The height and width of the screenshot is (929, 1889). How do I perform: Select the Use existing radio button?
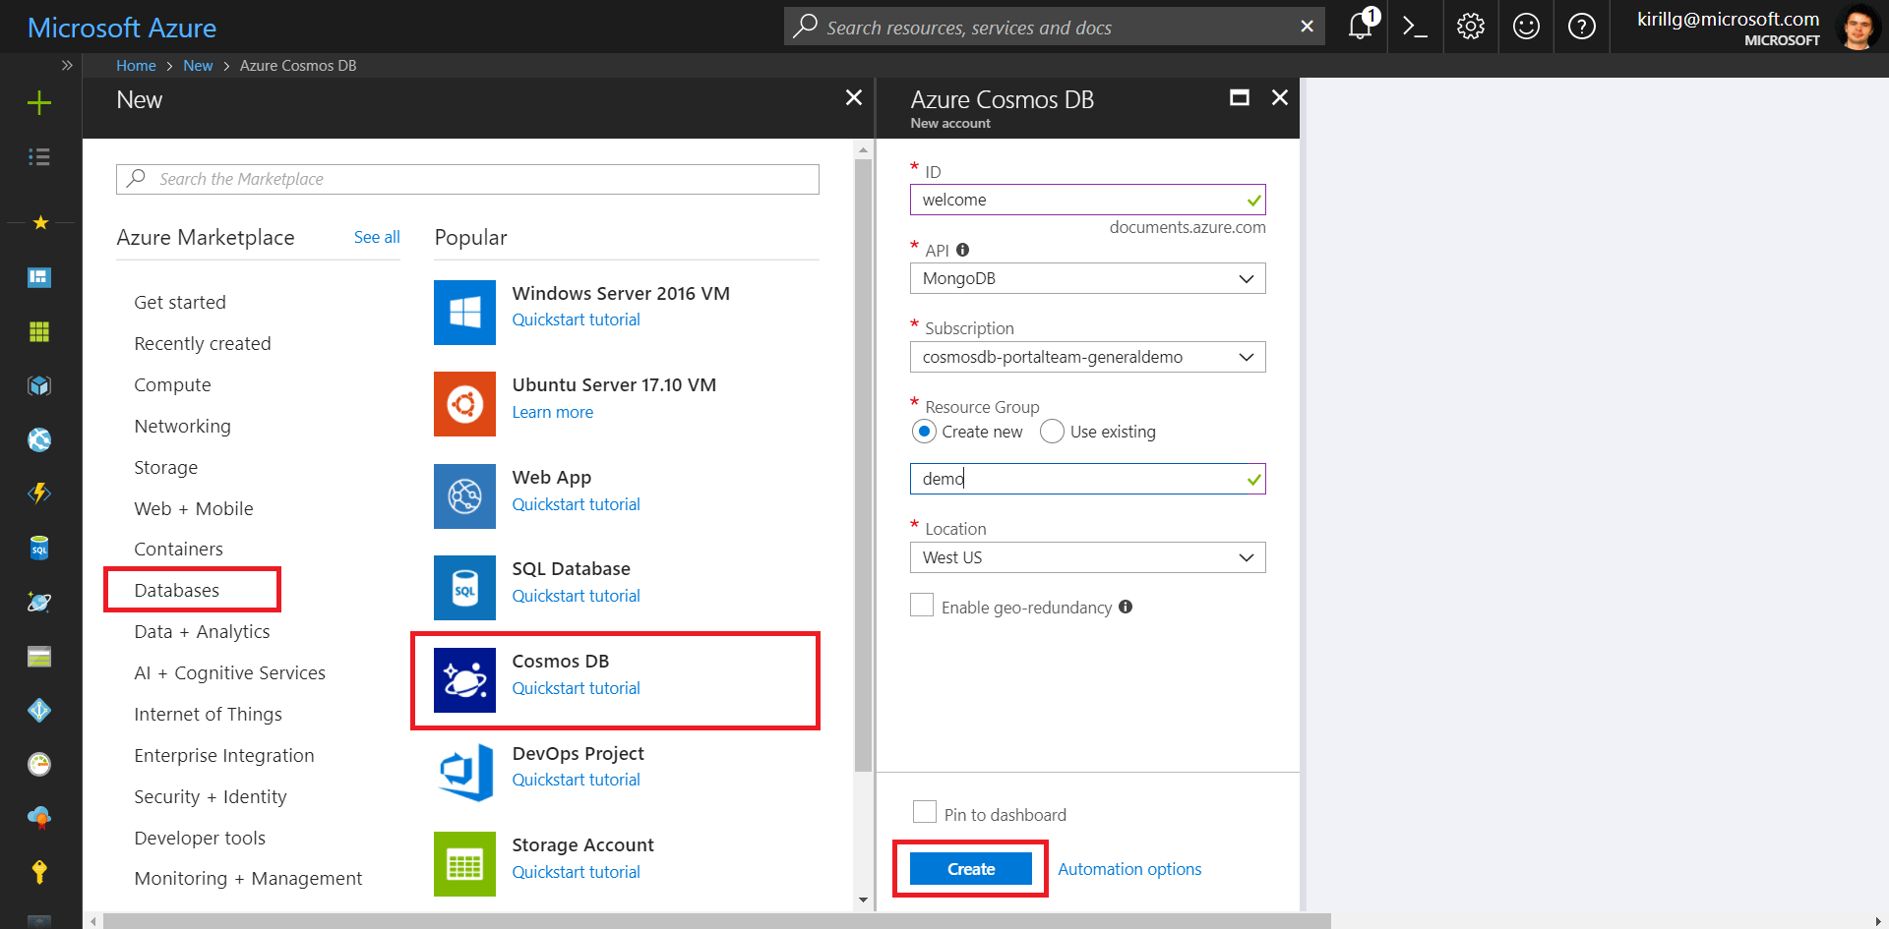point(1052,432)
